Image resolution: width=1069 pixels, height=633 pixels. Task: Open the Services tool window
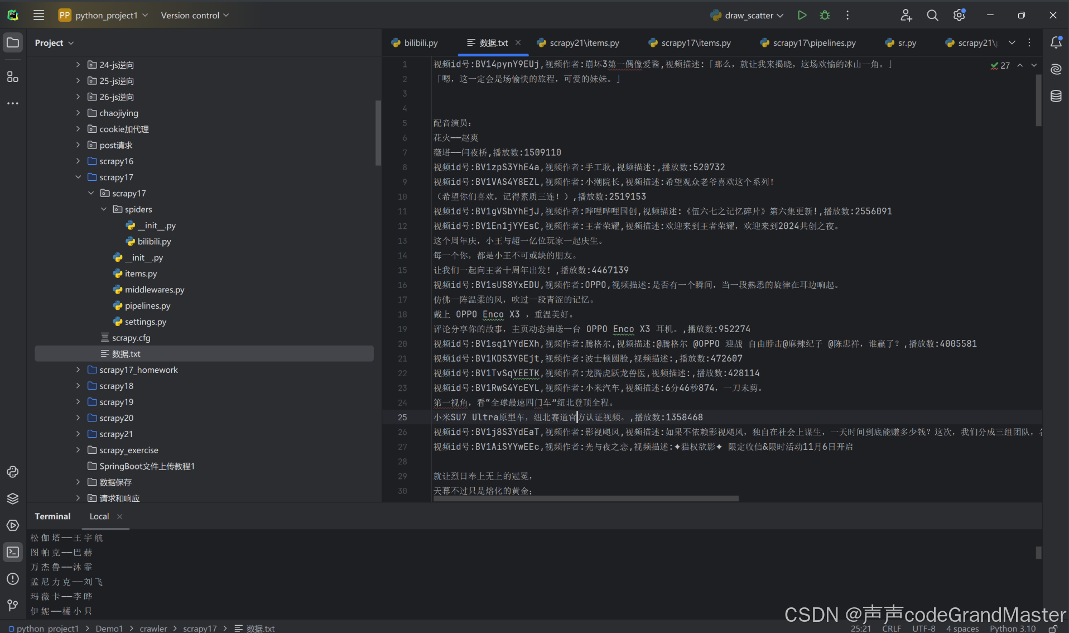coord(13,525)
